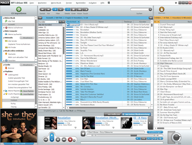This screenshot has height=145, width=192.
Task: Expand the Meine Aufnahmen tree node
Action: tap(4, 28)
